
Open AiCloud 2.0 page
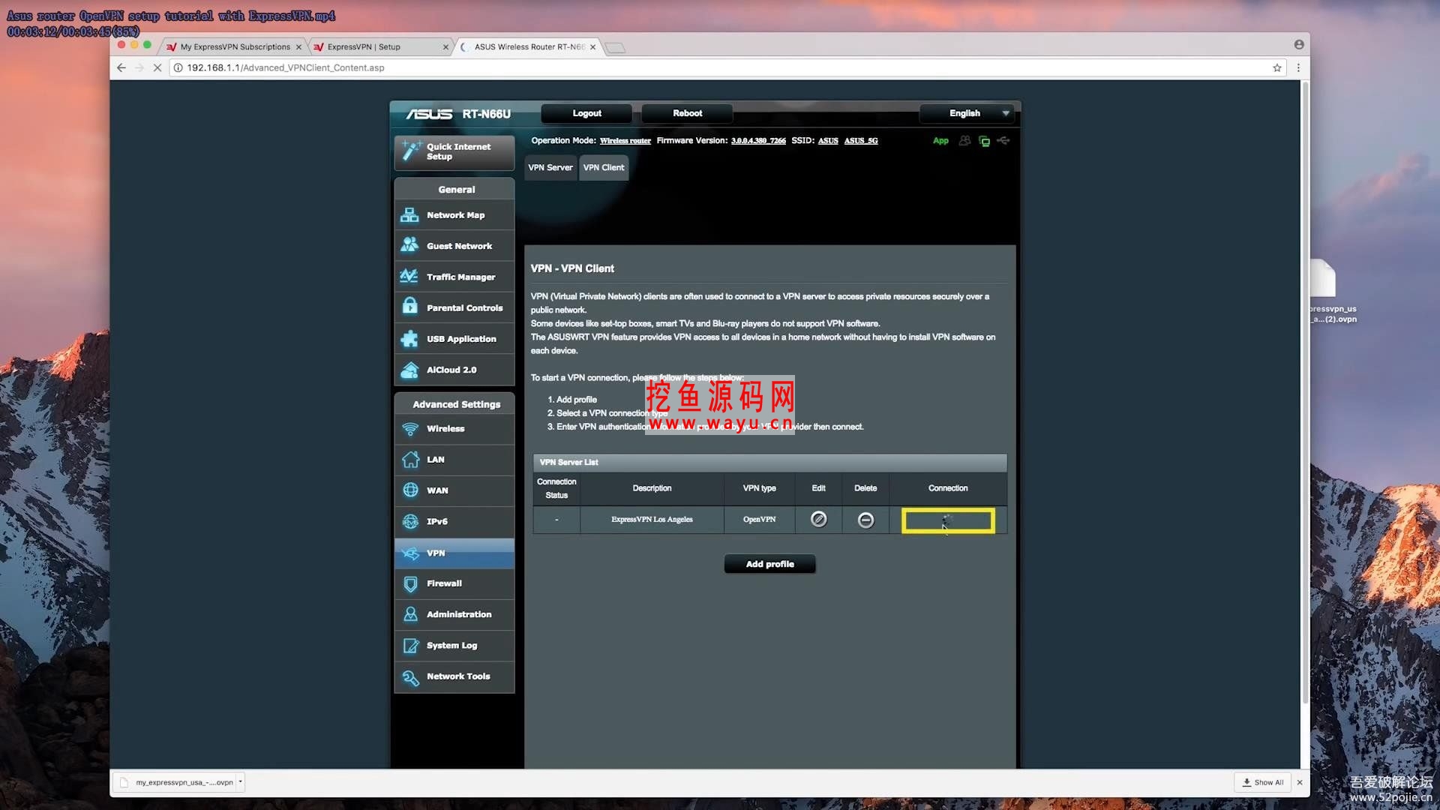tap(454, 370)
